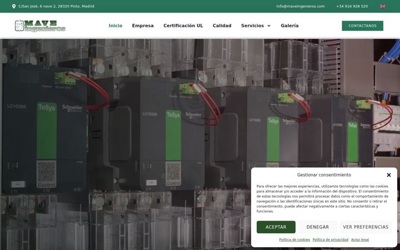Image resolution: width=400 pixels, height=250 pixels.
Task: Deny cookies with DENEGAR button
Action: coord(318,227)
